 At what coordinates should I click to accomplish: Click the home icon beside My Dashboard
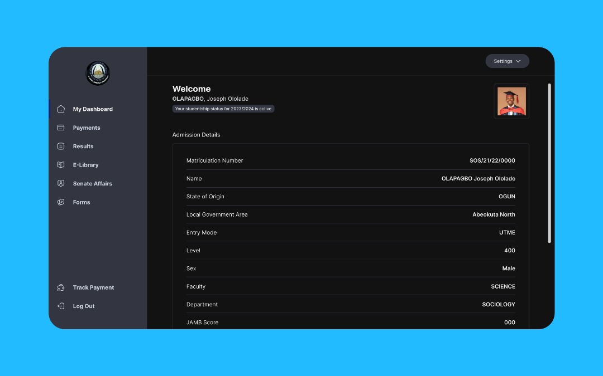click(x=61, y=109)
